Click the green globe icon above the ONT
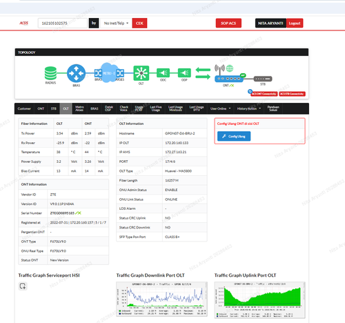Screen dimensions: 345x323 (230, 68)
